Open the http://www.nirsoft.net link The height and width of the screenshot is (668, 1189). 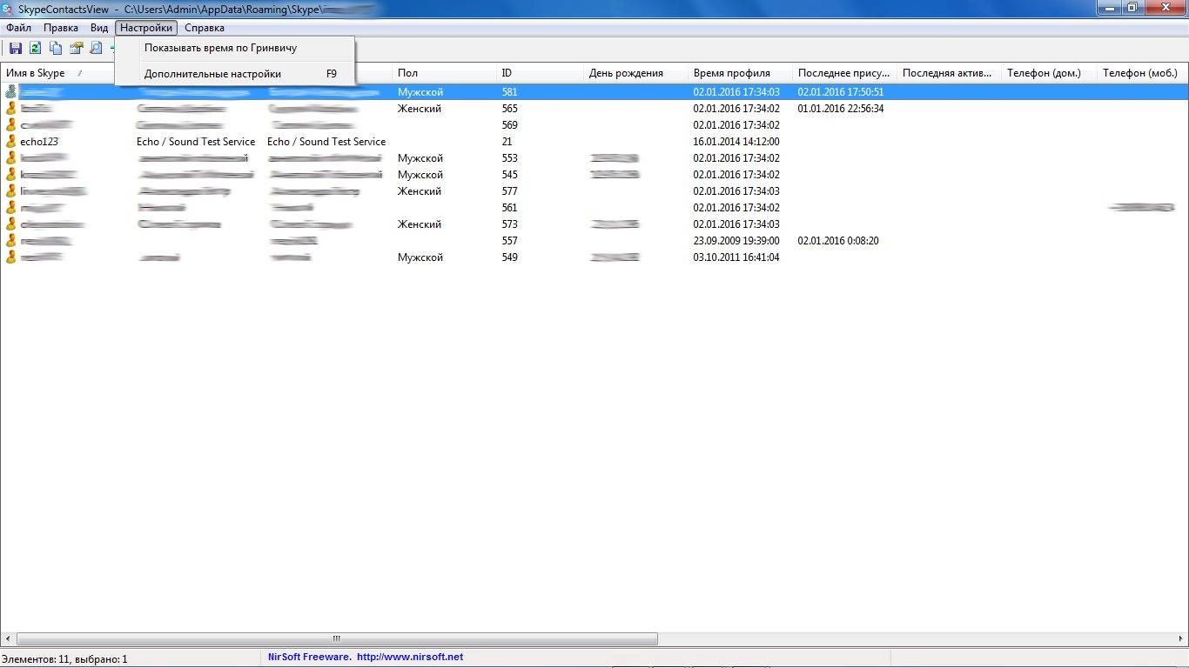[x=410, y=657]
